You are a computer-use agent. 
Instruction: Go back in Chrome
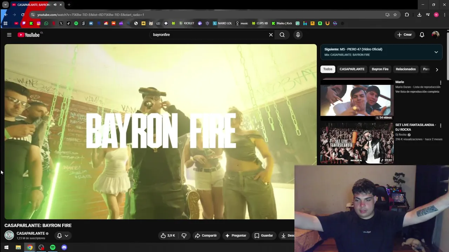tap(6, 15)
